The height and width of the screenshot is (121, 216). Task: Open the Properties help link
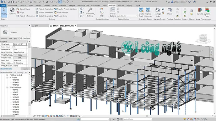click(6, 68)
